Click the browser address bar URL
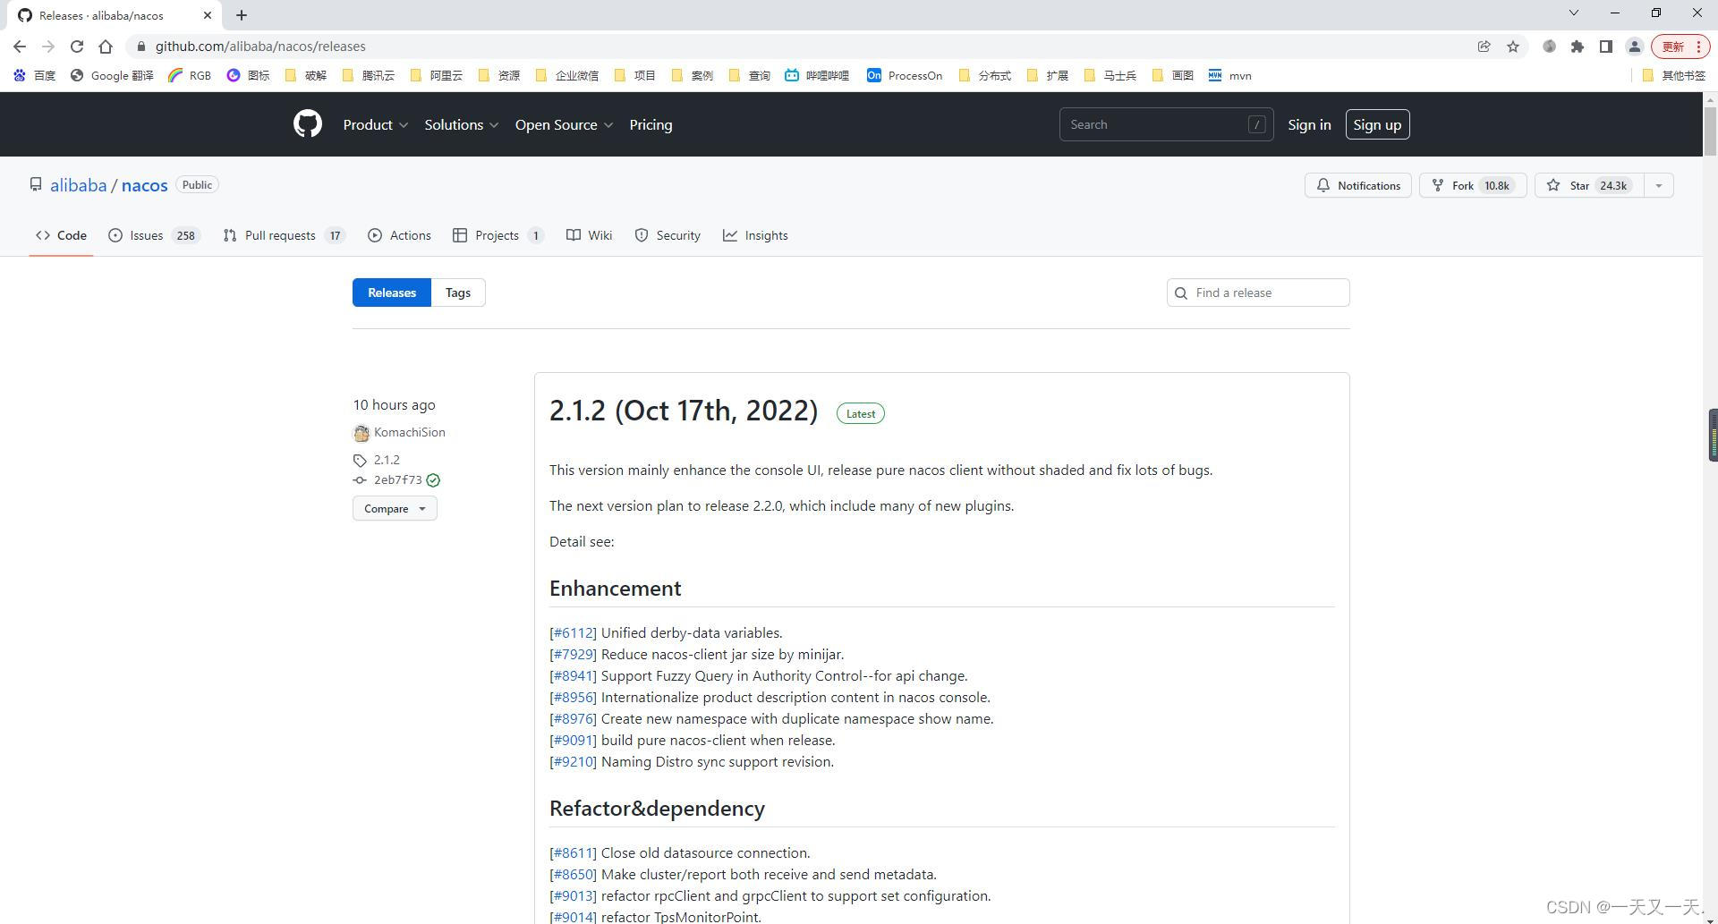1718x924 pixels. tap(260, 47)
